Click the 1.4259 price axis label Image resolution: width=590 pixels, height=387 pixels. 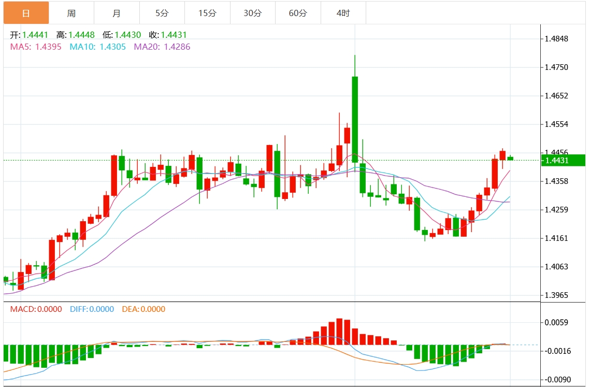click(x=556, y=210)
